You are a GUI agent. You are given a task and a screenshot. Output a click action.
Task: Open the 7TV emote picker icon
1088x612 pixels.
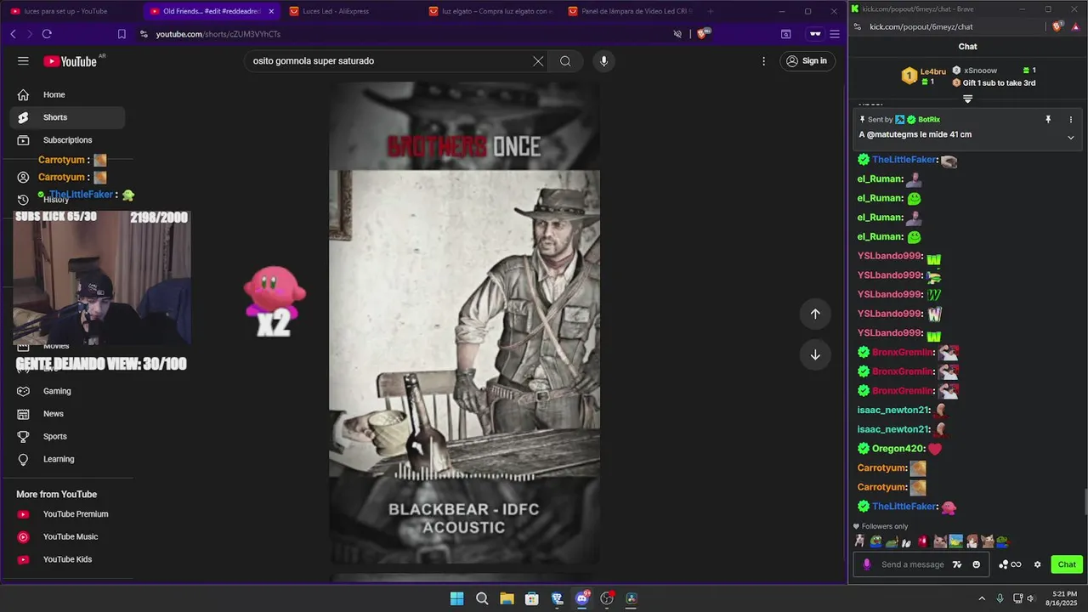point(958,564)
